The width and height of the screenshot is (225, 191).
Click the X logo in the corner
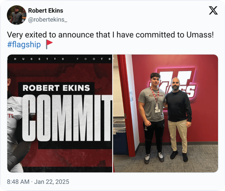213,11
